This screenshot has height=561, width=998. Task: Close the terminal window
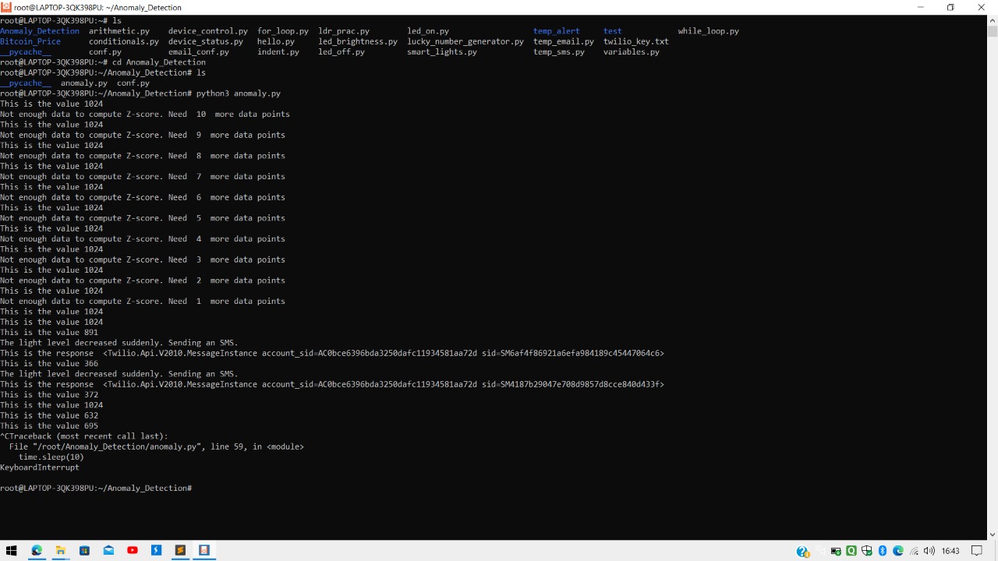pos(982,7)
